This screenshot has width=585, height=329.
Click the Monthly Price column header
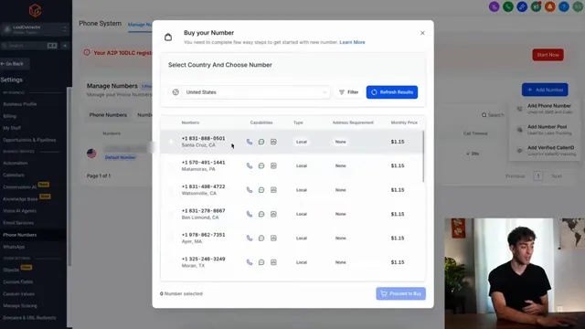[404, 122]
